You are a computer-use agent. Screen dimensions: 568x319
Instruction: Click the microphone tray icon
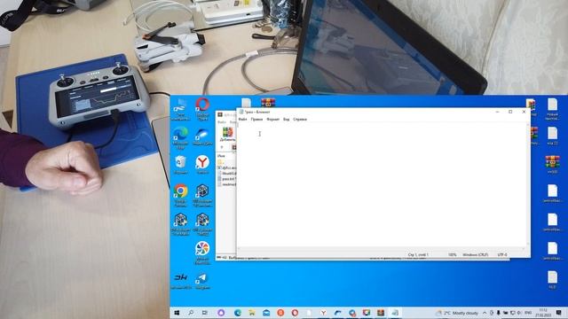click(x=499, y=313)
